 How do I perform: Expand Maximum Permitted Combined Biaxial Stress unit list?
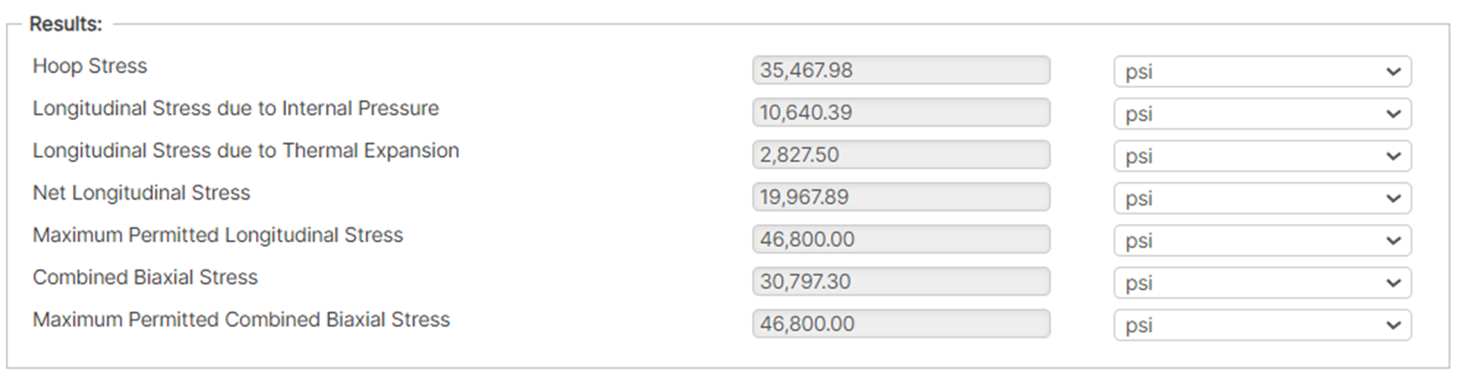tap(1262, 325)
